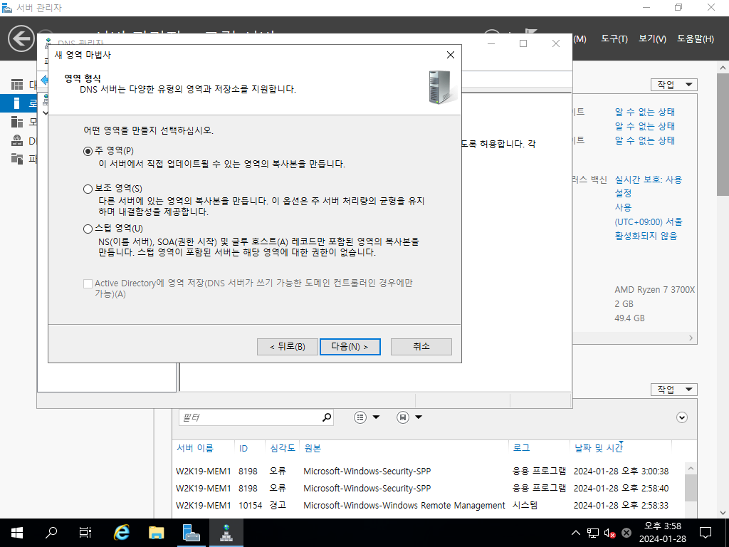
Task: Click the file services icon in the sidebar
Action: click(x=17, y=159)
